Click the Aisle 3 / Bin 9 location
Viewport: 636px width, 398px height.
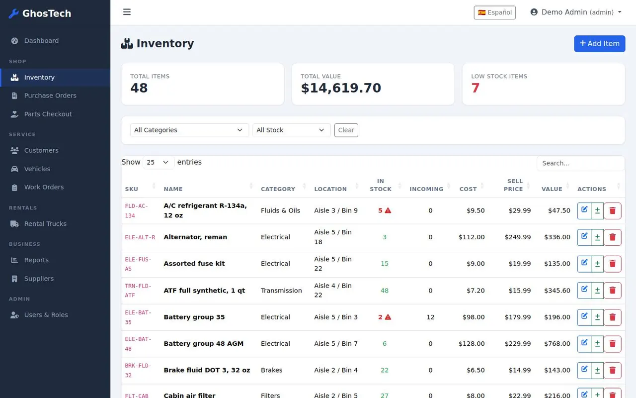(336, 210)
